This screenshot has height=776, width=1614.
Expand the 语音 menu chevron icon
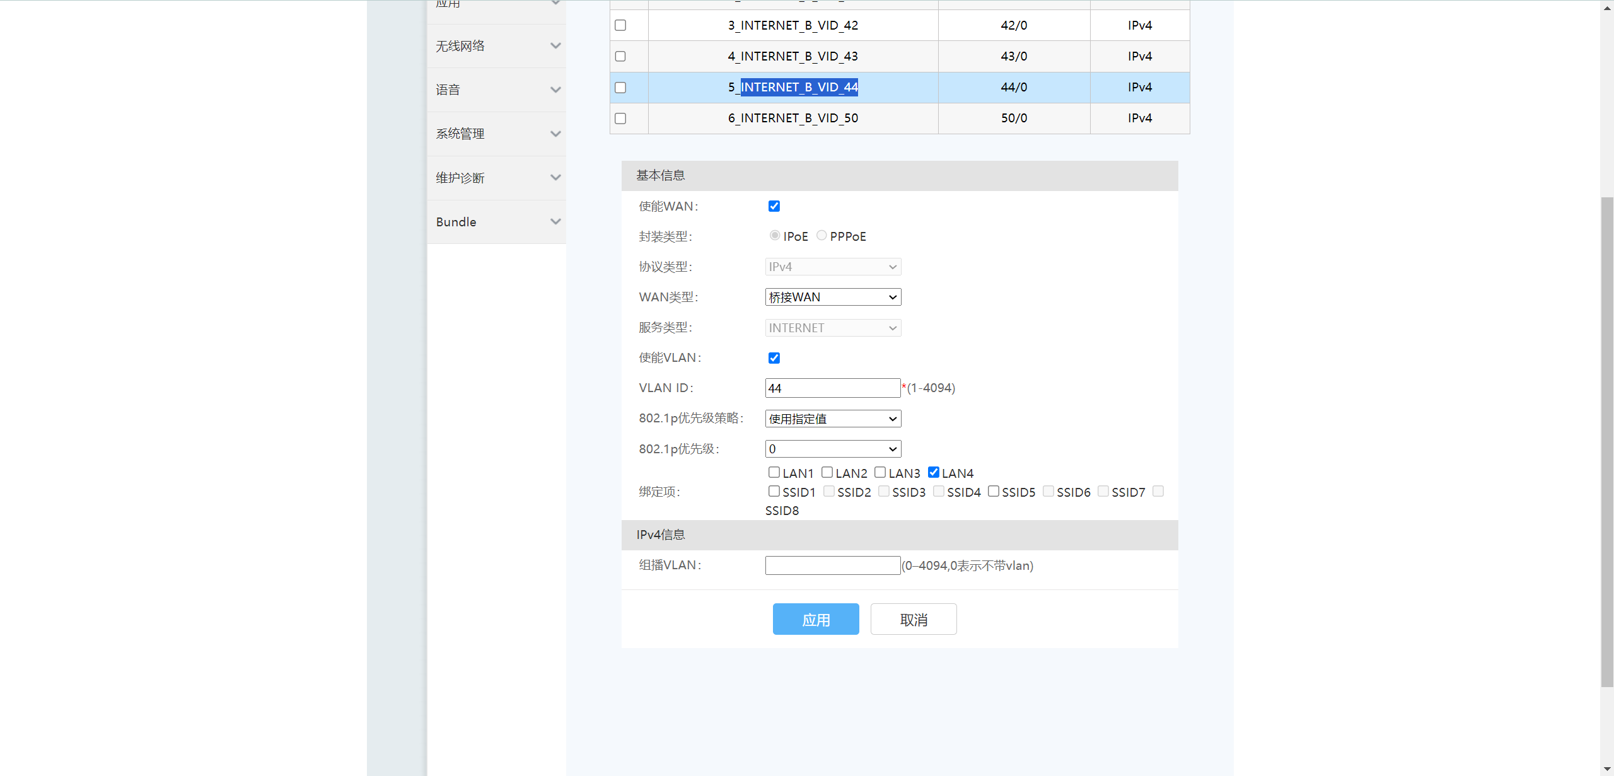555,90
